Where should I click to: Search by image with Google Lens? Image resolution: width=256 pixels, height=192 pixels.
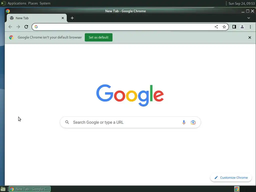[193, 122]
